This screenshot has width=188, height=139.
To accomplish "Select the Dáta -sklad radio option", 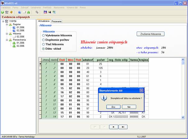I will (44, 49).
